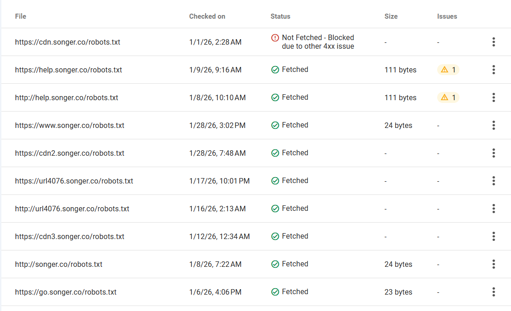Open three-dot menu for cdn.songer.co row
Image resolution: width=511 pixels, height=311 pixels.
click(x=494, y=42)
